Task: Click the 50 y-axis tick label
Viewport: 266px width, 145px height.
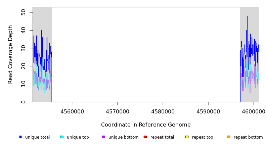Action: click(24, 13)
